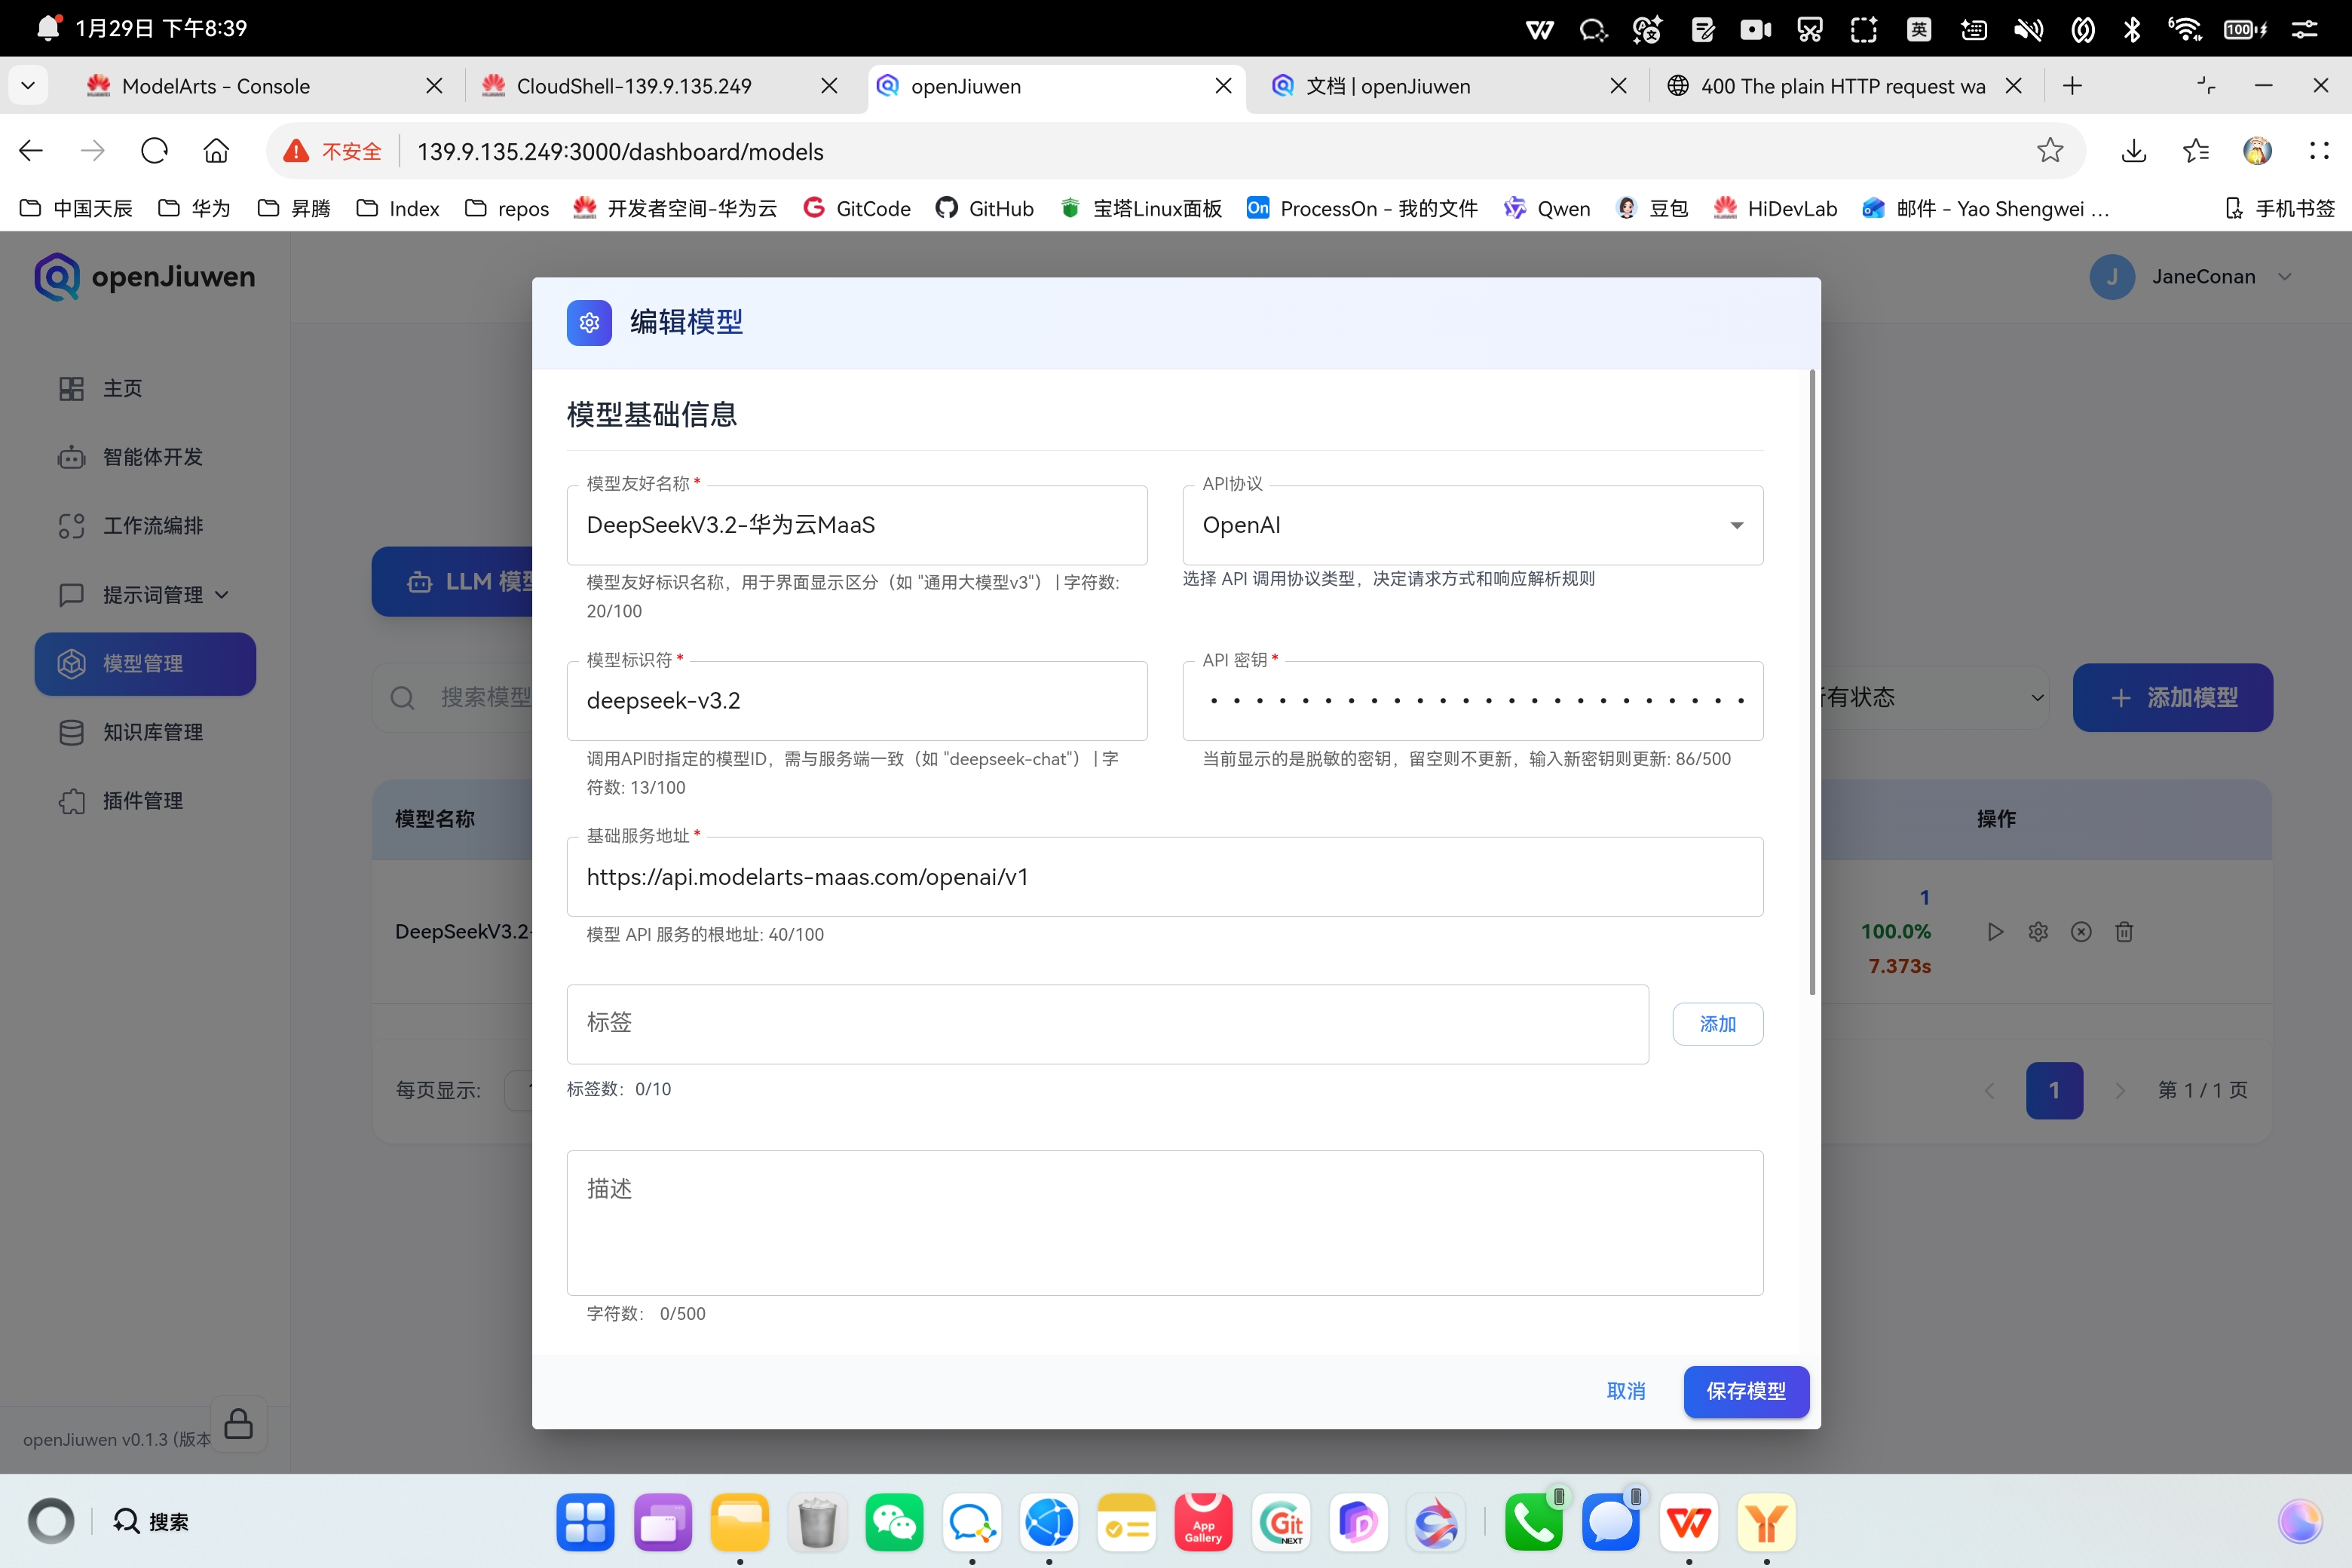Open WeChat from the dock
2352x1568 pixels.
893,1522
